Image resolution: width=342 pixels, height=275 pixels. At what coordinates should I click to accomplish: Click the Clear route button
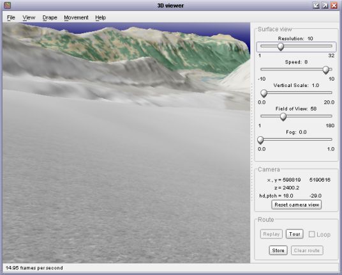click(307, 251)
